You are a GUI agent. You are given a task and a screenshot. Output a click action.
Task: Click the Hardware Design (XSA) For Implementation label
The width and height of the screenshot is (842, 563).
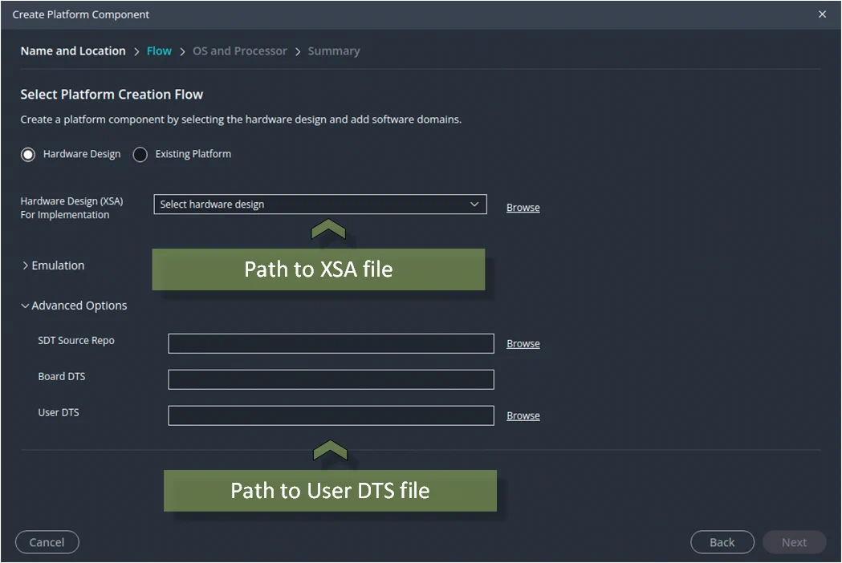[x=72, y=208]
